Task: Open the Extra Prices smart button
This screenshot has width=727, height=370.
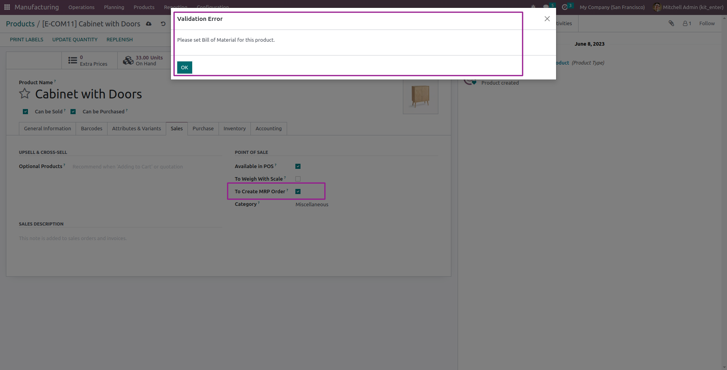Action: tap(89, 60)
